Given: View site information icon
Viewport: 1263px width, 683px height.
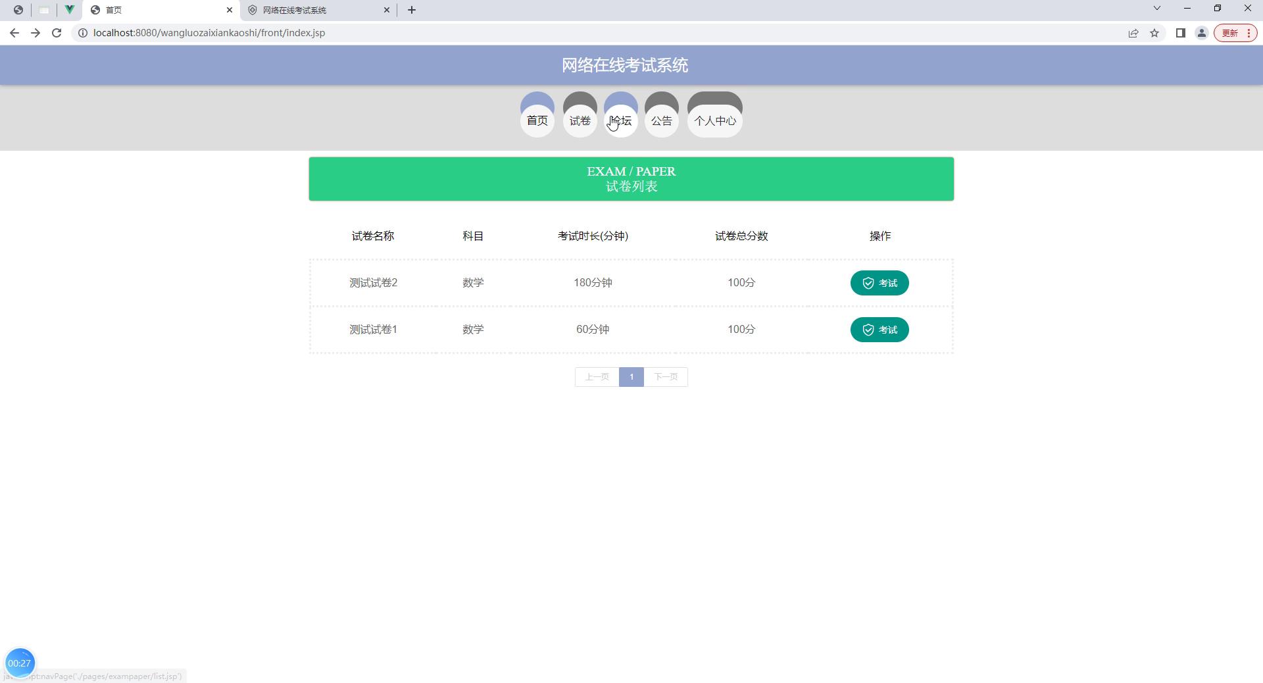Looking at the screenshot, I should point(83,33).
